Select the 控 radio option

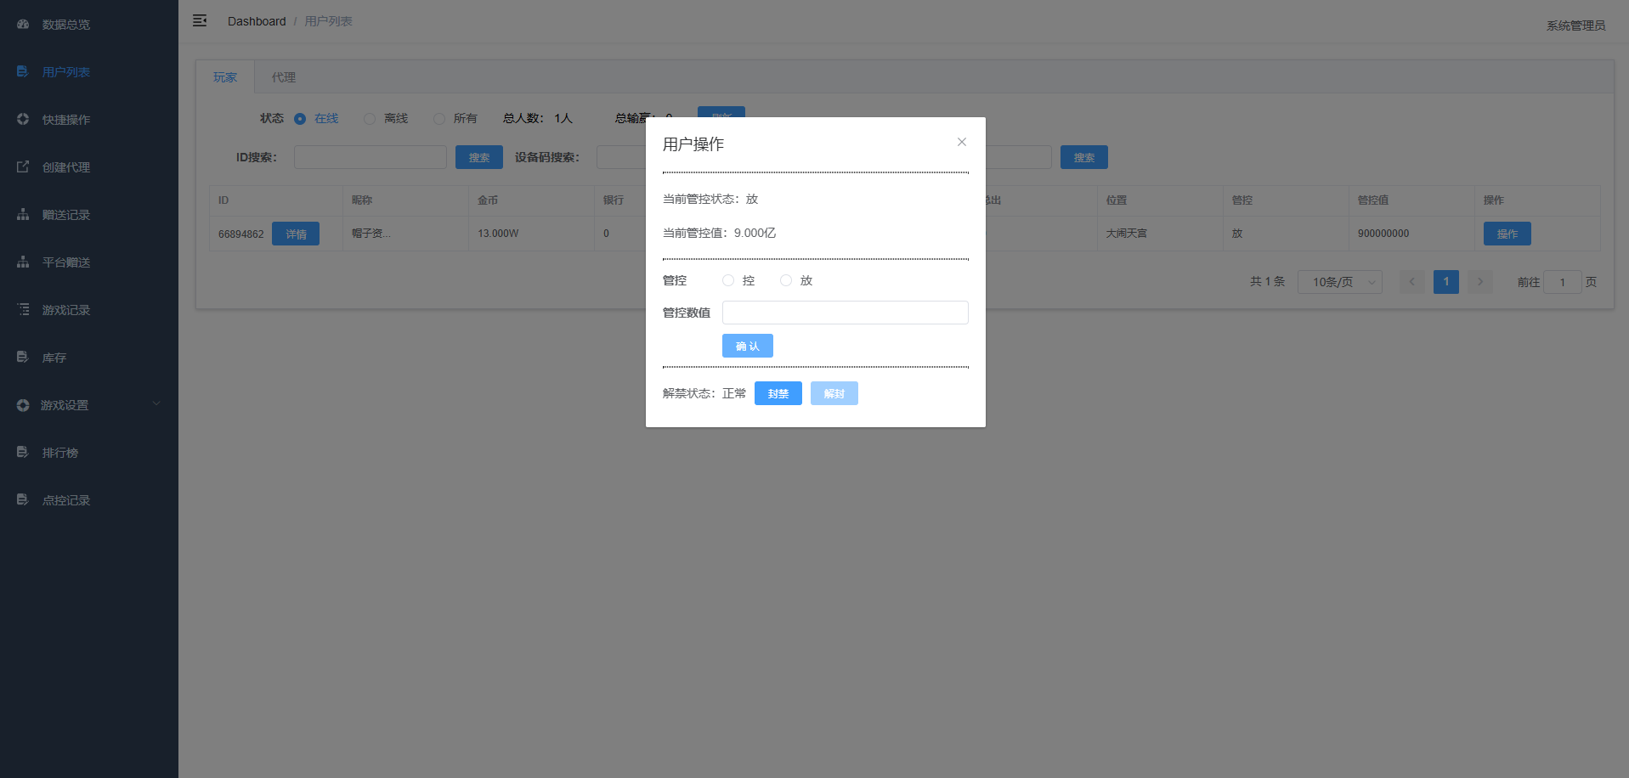(728, 280)
